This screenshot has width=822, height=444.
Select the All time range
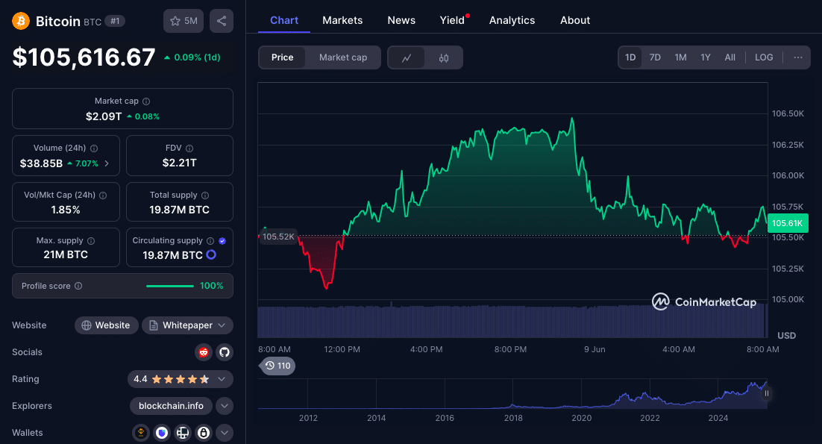tap(730, 57)
